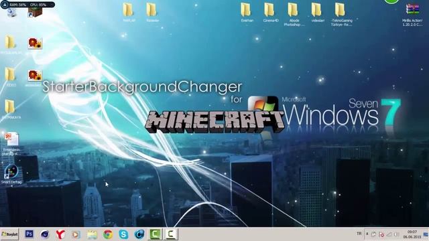This screenshot has width=429, height=241.
Task: Click the RAM CPU monitor widget
Action: click(27, 5)
